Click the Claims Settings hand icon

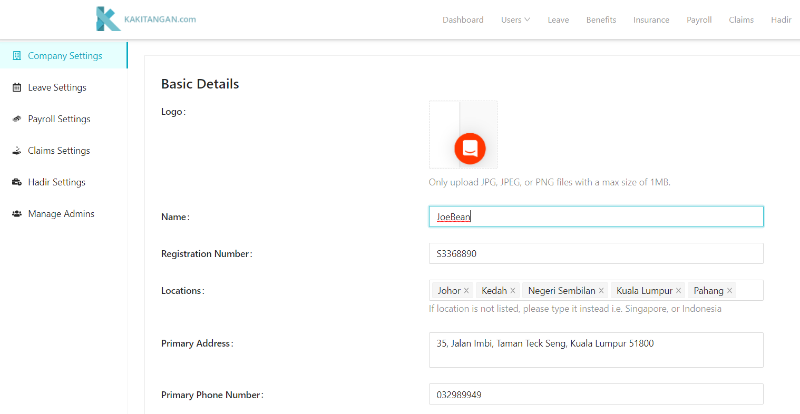point(17,151)
